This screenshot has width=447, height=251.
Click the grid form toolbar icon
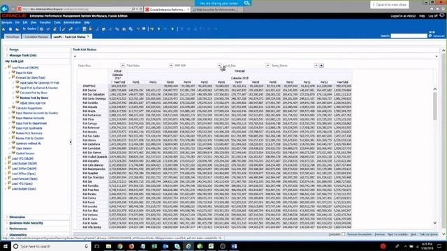85,29
